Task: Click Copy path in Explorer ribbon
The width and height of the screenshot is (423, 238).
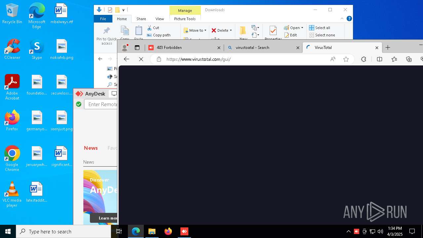Action: pos(159,35)
